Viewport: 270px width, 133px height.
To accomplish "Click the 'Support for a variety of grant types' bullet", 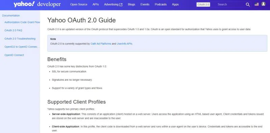I will coord(77,88).
